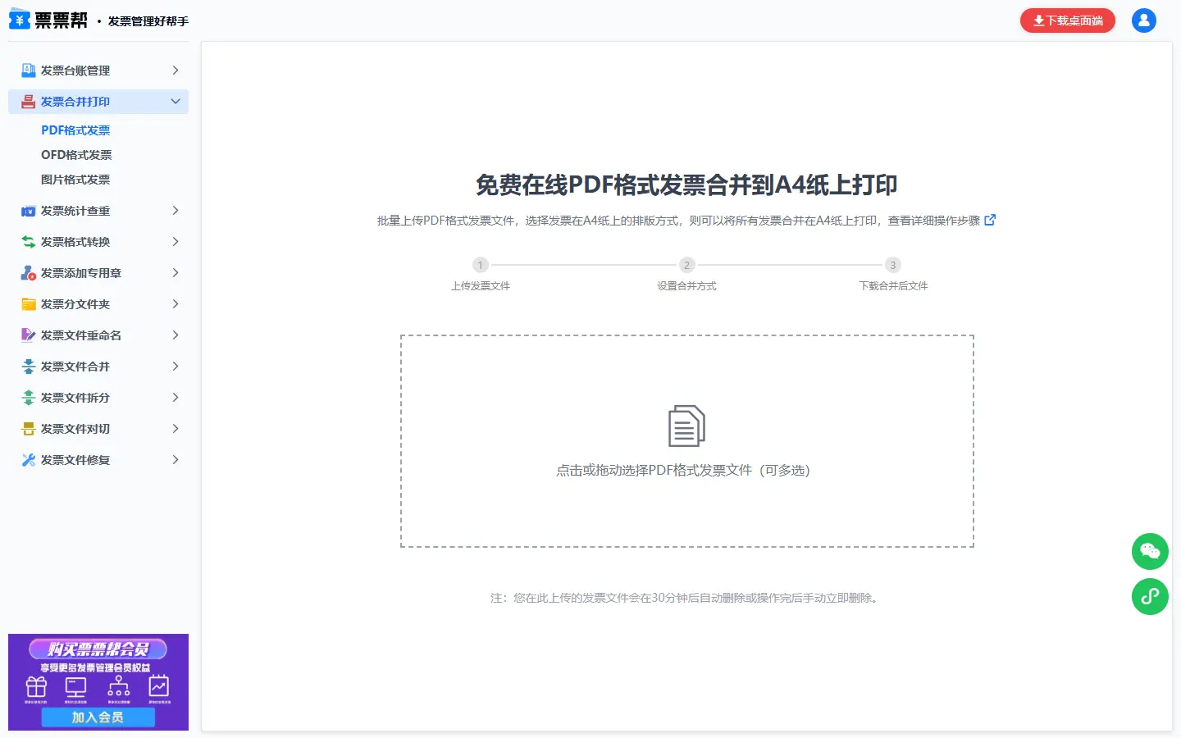The width and height of the screenshot is (1181, 738).
Task: Click the 加入会员 button
Action: pos(98,717)
